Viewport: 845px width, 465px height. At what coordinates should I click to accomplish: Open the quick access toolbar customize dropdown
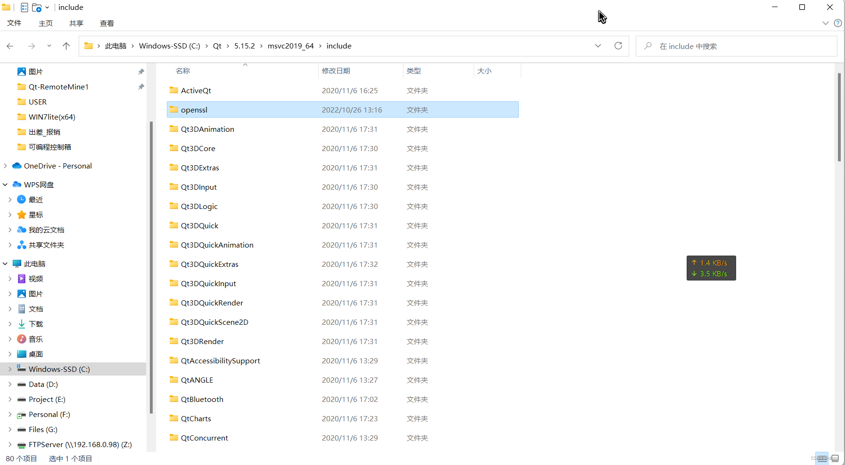(x=47, y=8)
